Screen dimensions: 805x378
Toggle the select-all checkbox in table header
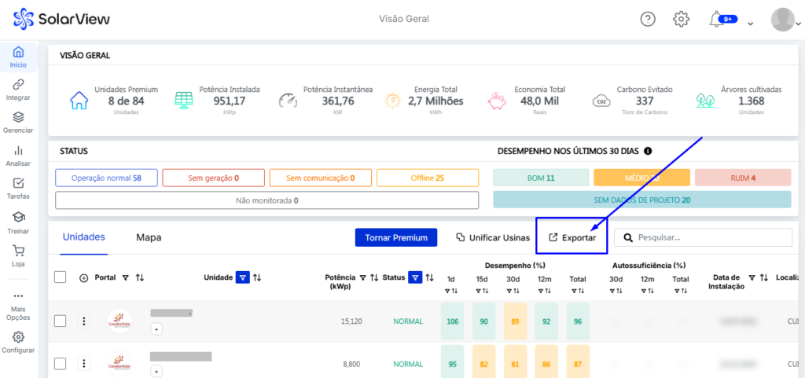[61, 277]
